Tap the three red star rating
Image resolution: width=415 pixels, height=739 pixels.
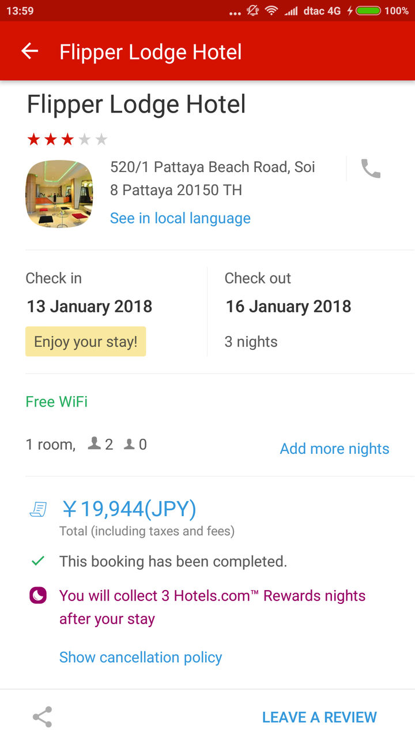[51, 139]
